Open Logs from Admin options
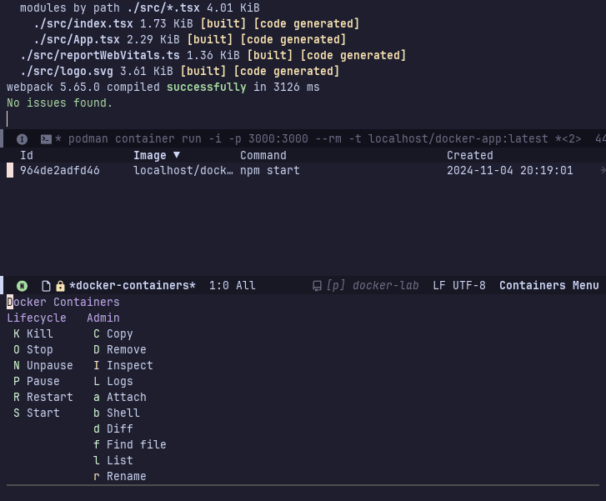 tap(119, 381)
